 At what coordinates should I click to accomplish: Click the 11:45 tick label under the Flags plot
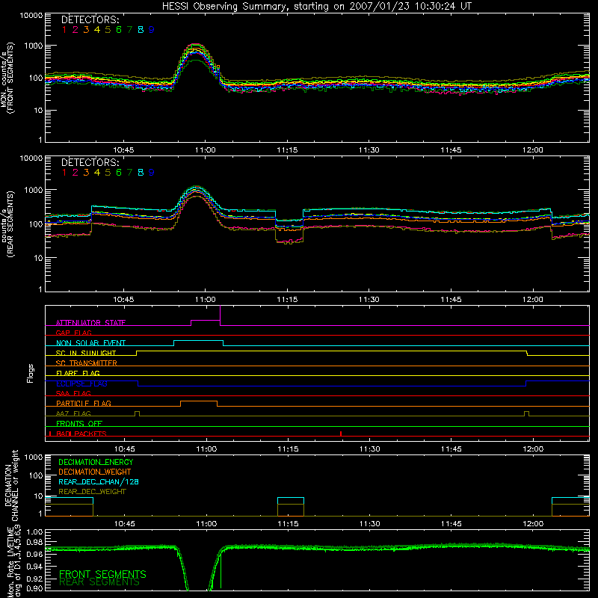[x=451, y=449]
